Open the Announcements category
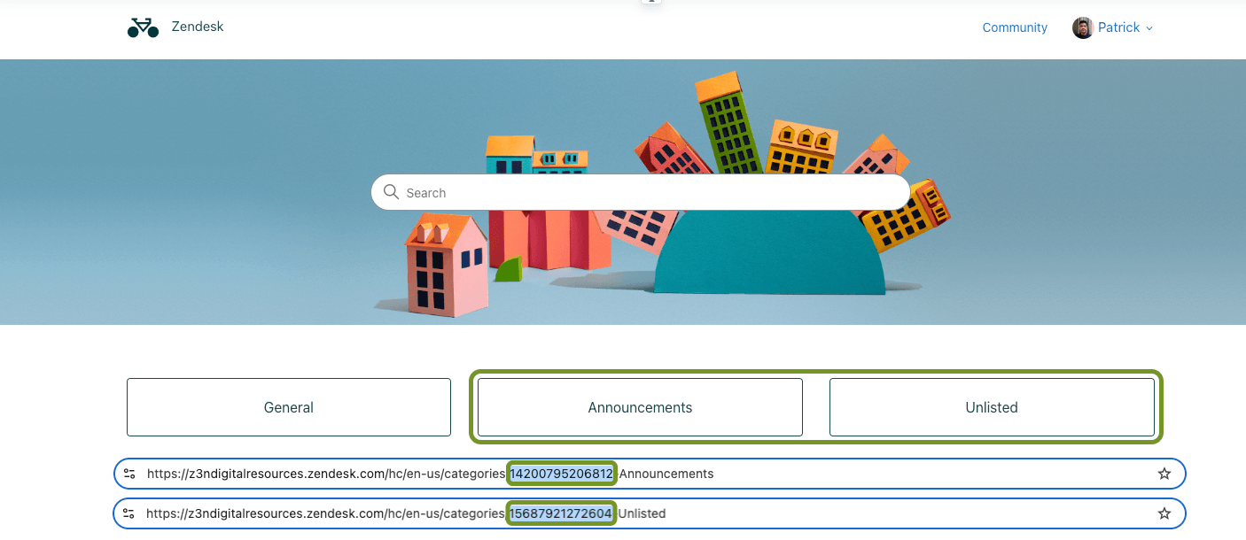Viewport: 1246px width, 540px height. pos(640,407)
